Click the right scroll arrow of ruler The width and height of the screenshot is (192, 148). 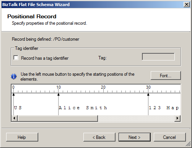point(177,118)
